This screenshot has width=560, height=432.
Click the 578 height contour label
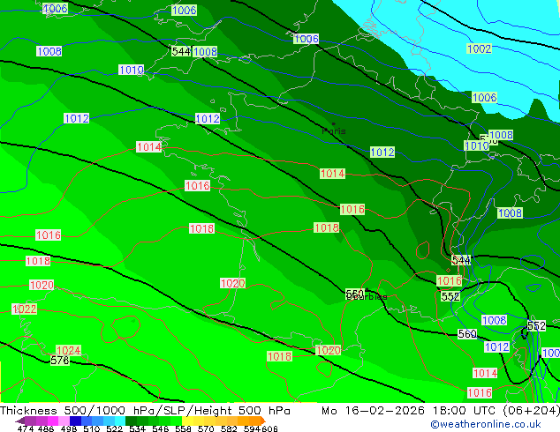pyautogui.click(x=60, y=361)
